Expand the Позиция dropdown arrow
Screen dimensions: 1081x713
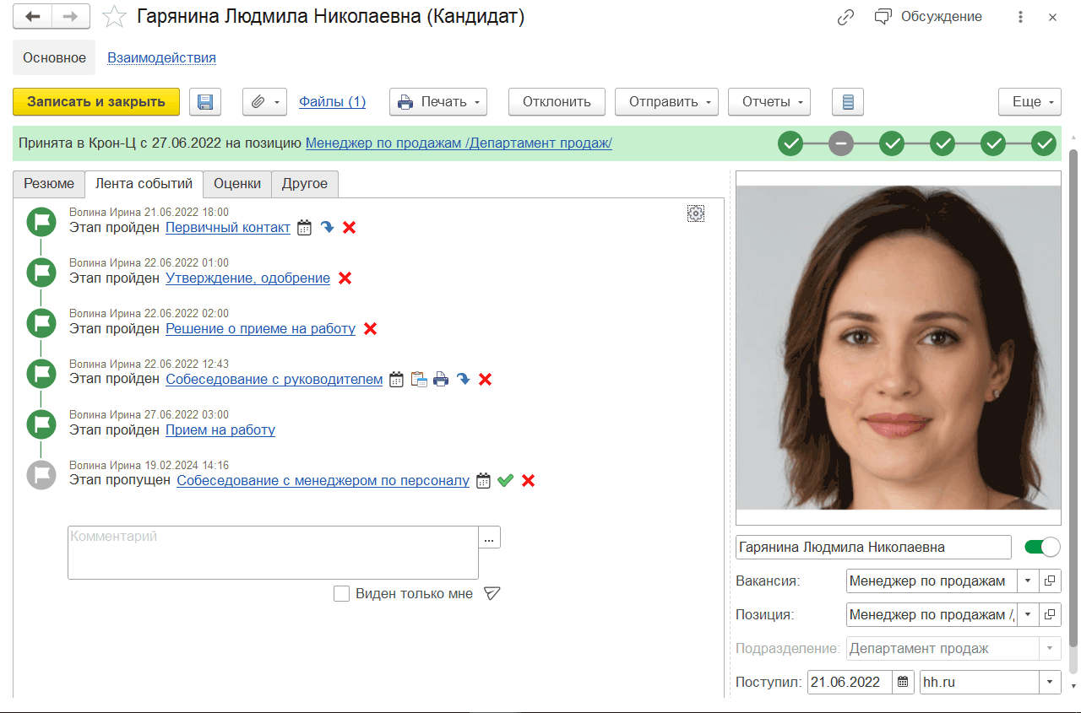pyautogui.click(x=1027, y=615)
